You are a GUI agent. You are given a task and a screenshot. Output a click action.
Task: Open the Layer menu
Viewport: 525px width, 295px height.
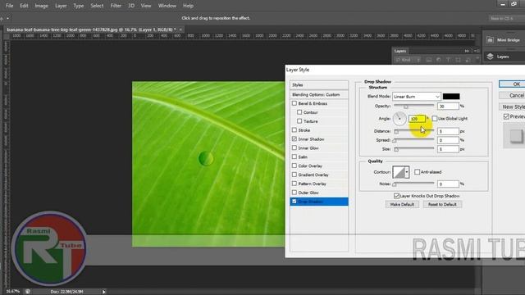(x=61, y=6)
